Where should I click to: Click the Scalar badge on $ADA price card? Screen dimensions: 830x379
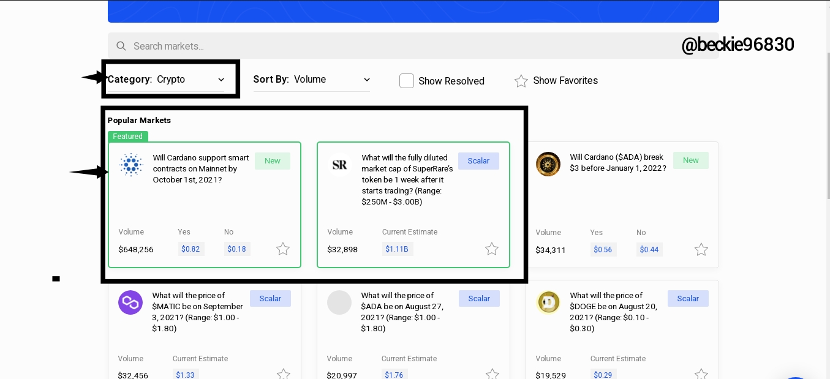click(479, 299)
